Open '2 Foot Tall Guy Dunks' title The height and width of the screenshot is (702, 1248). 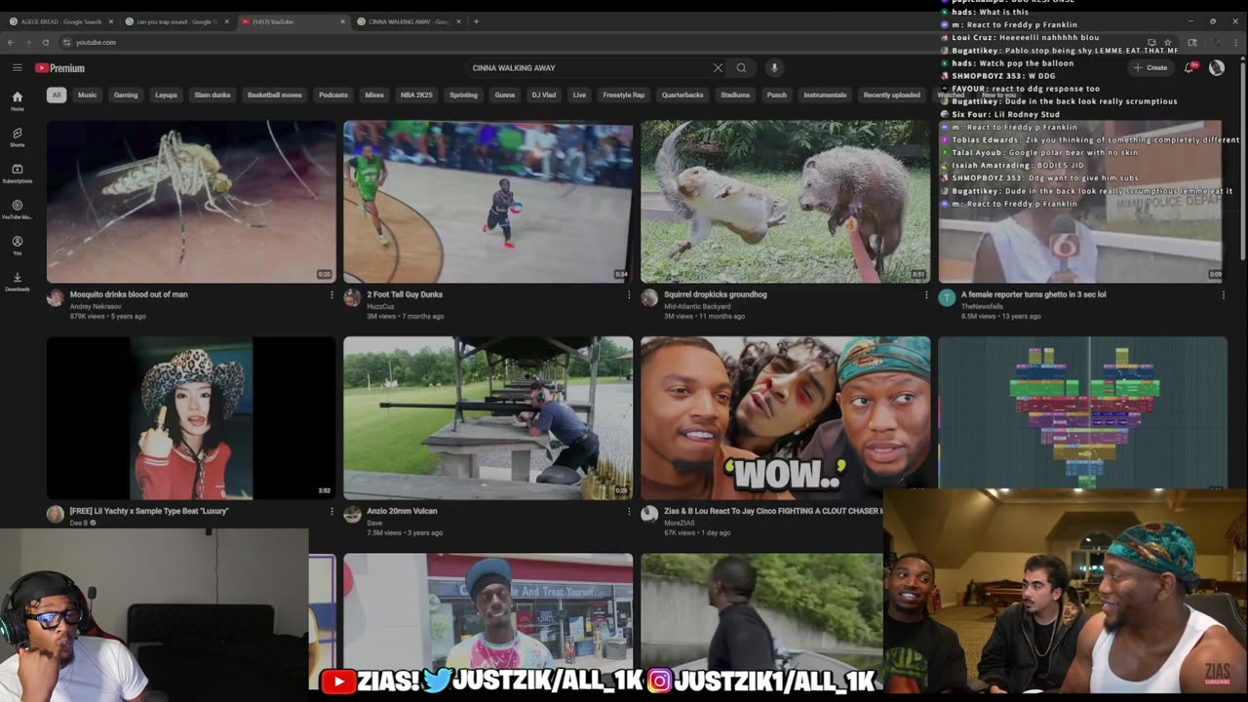point(405,294)
